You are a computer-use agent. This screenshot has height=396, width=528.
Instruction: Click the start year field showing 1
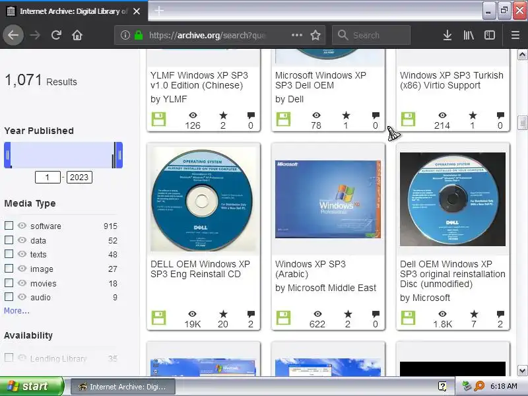[x=48, y=177]
